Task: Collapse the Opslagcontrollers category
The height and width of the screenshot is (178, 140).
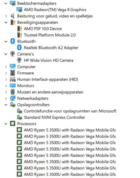Action: pyautogui.click(x=6, y=105)
